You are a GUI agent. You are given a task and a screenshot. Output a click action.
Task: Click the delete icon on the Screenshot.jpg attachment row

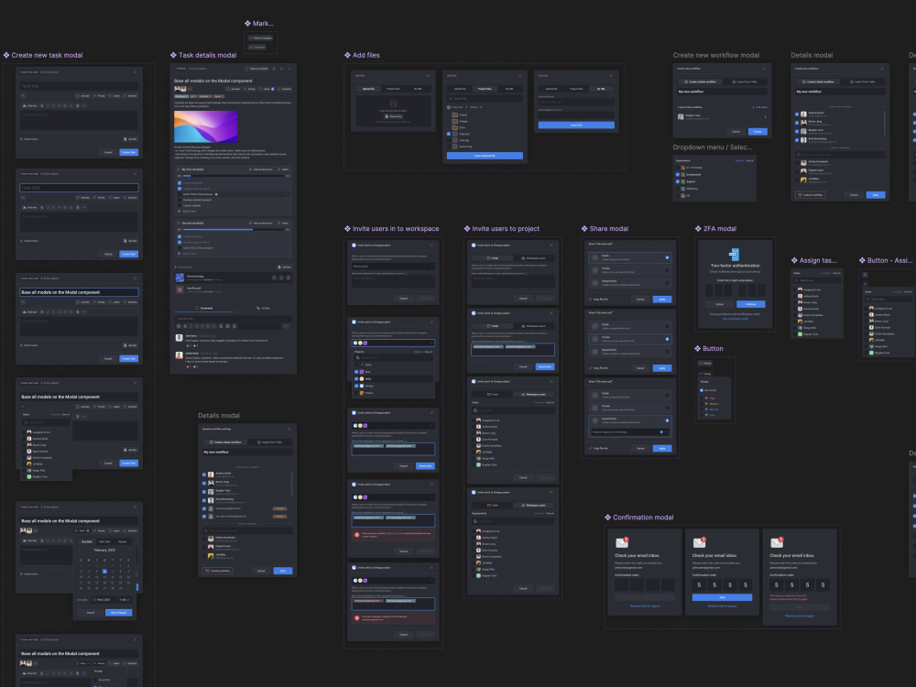point(288,278)
